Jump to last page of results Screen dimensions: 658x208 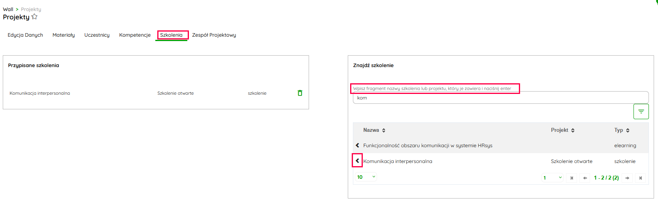641,178
